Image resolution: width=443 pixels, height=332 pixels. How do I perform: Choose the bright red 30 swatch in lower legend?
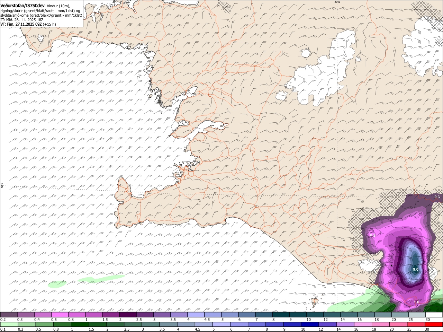(x=434, y=324)
